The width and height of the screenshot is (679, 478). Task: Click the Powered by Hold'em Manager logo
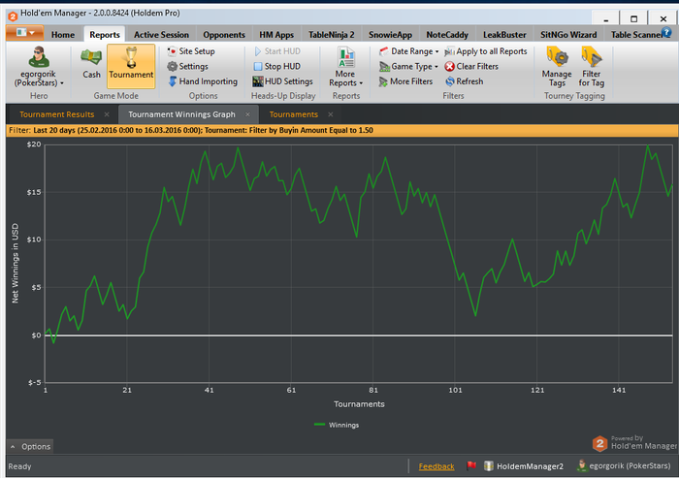(x=634, y=443)
